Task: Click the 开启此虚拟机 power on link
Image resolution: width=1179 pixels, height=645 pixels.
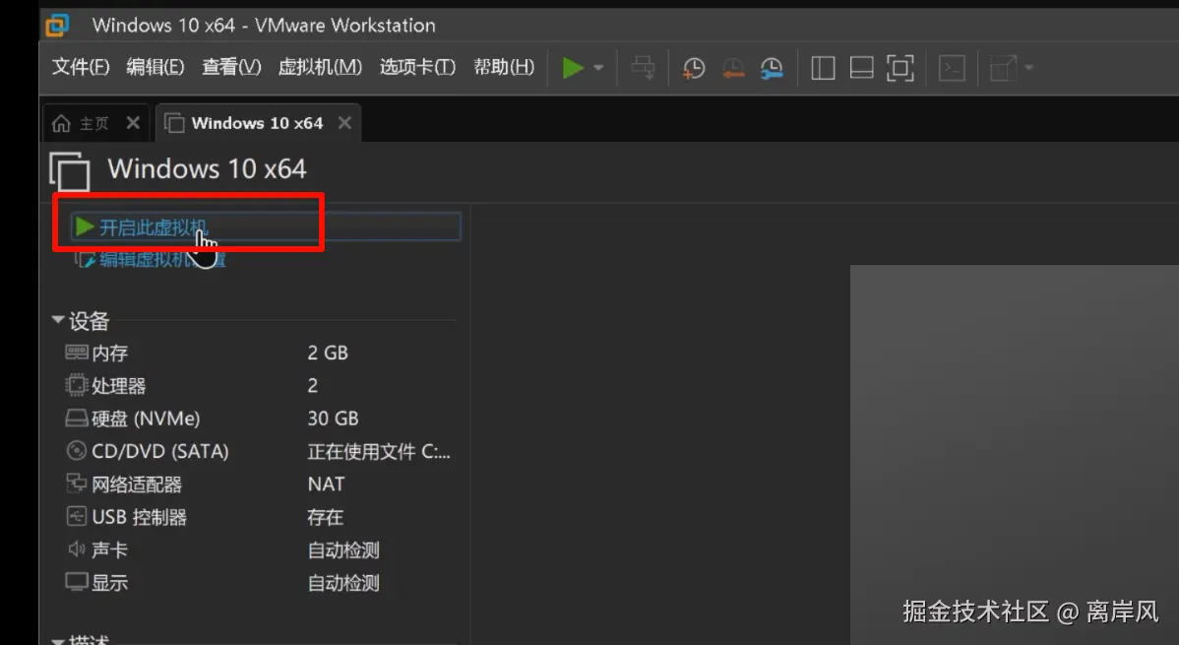Action: (x=153, y=227)
